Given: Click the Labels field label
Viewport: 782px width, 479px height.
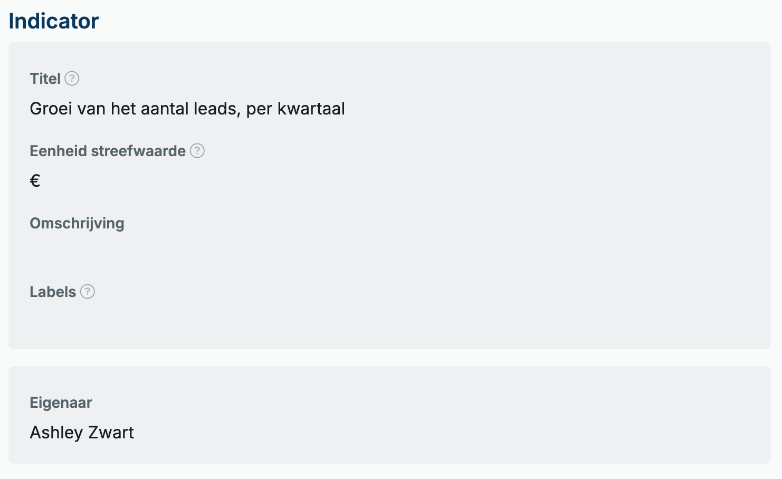Looking at the screenshot, I should [53, 292].
